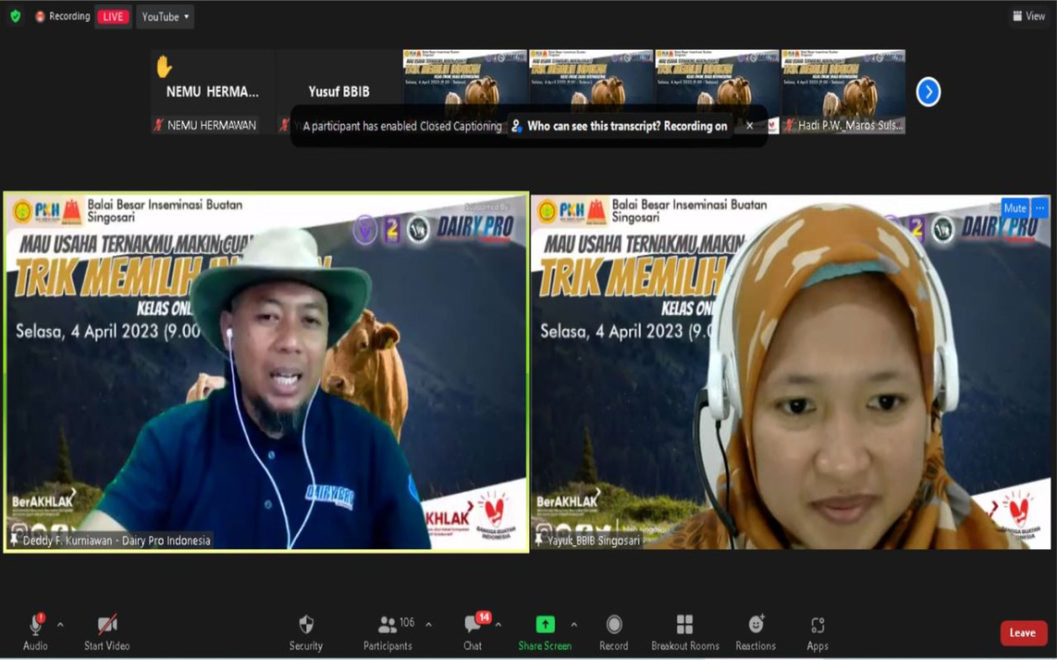Click the Security shield icon
1057x660 pixels.
306,625
